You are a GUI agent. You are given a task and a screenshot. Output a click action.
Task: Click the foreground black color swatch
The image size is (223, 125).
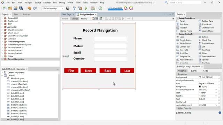tap(200, 86)
